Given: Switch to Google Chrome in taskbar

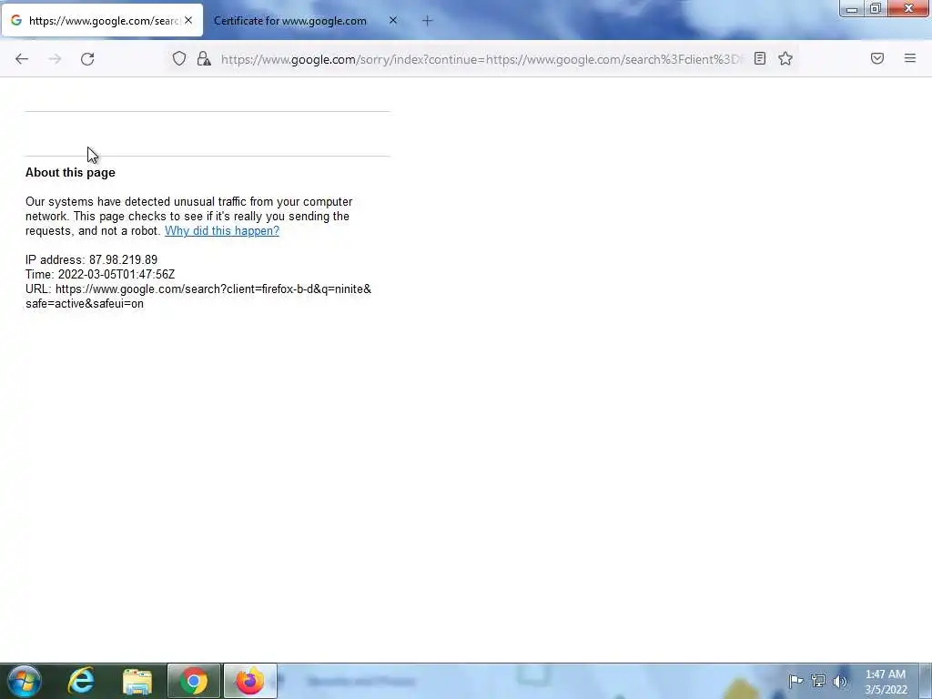Looking at the screenshot, I should click(x=194, y=681).
